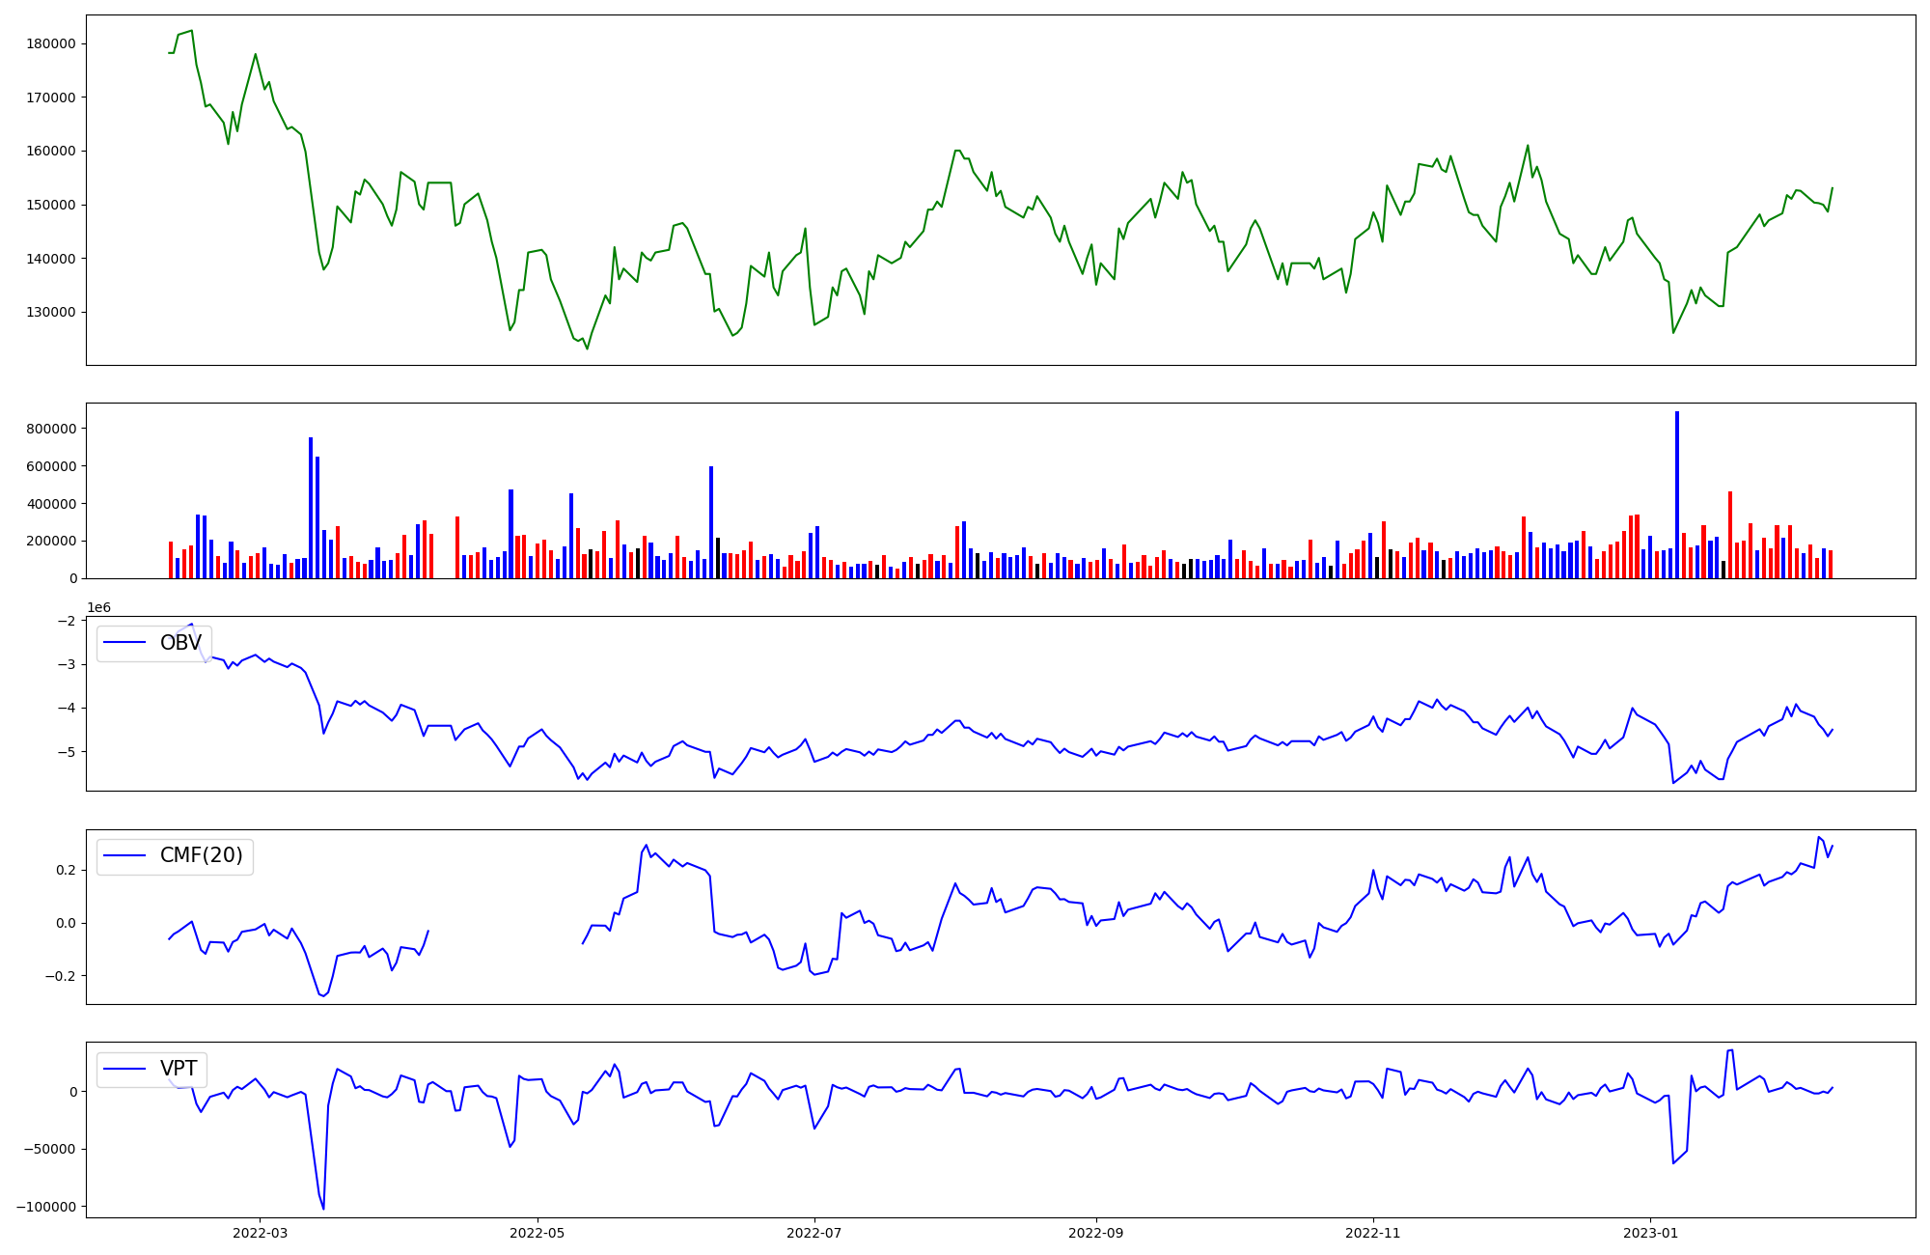Click the -5 tick label on OBV axis
Image resolution: width=1930 pixels, height=1255 pixels.
[x=66, y=751]
